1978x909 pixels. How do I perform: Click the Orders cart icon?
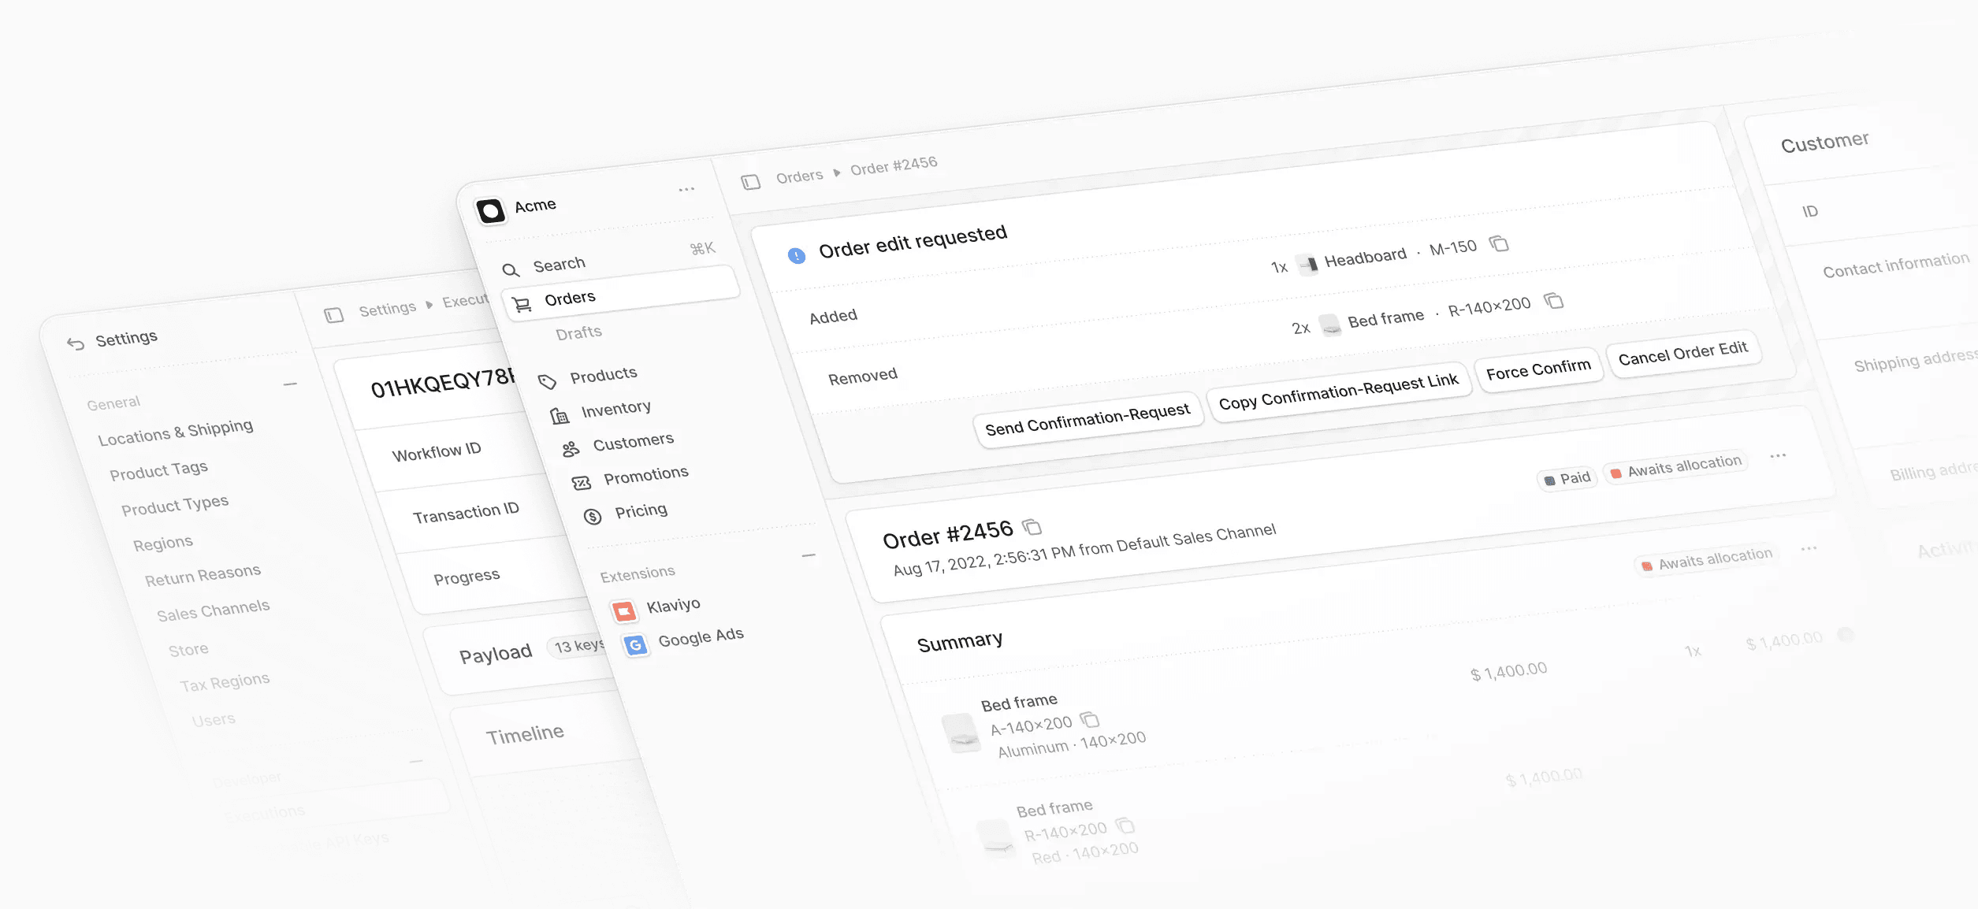tap(522, 304)
